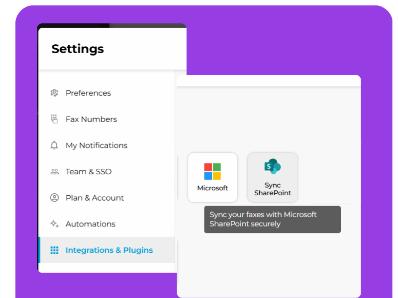Click the Automations sparkle icon

coord(54,224)
